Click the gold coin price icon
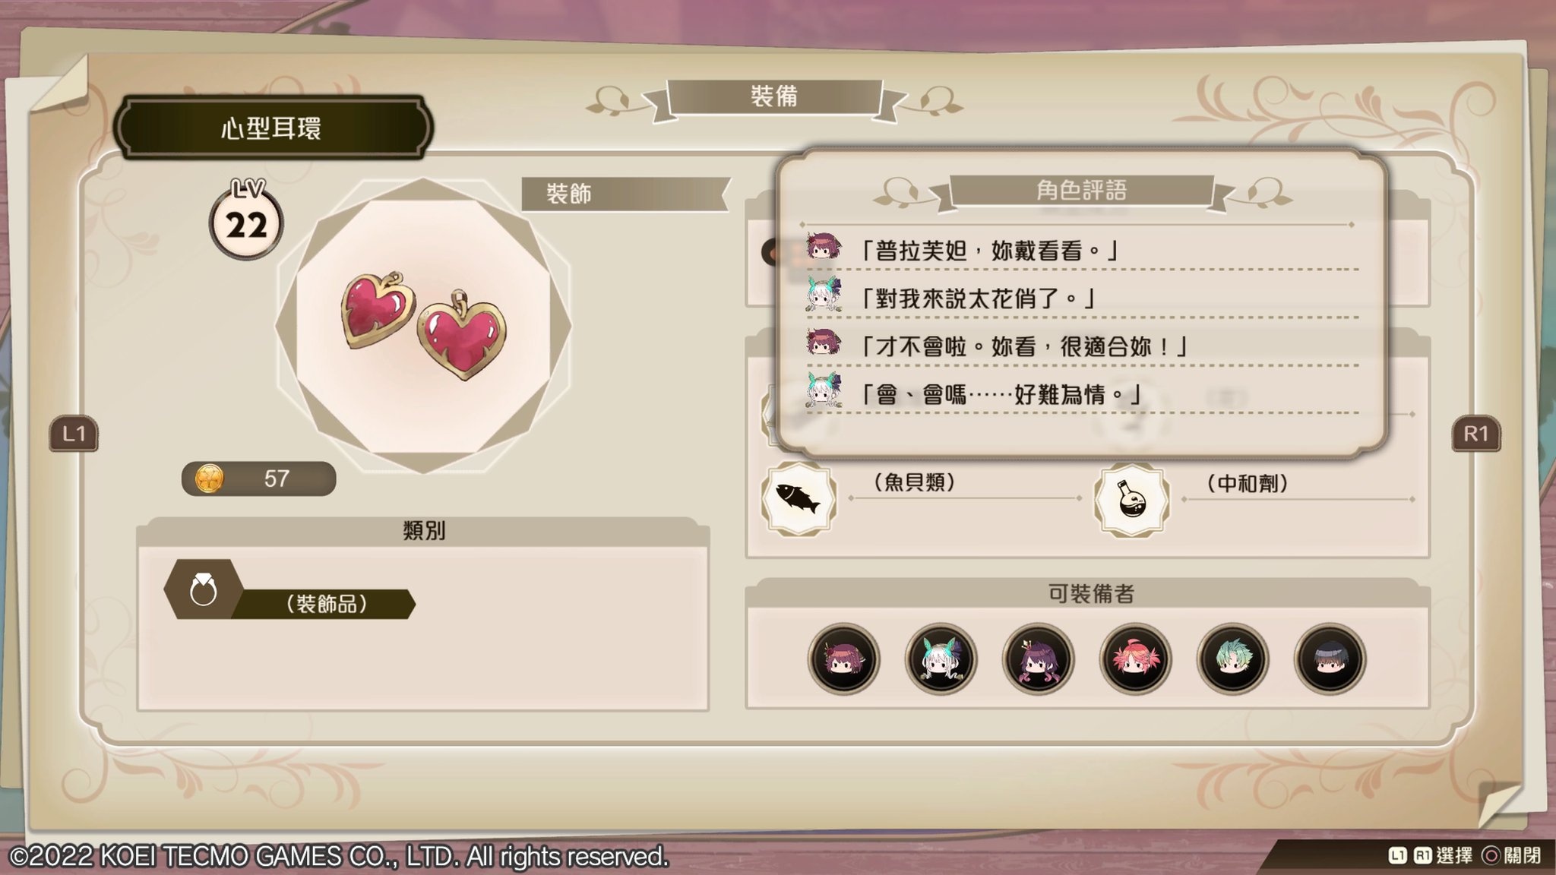This screenshot has height=875, width=1556. [209, 479]
